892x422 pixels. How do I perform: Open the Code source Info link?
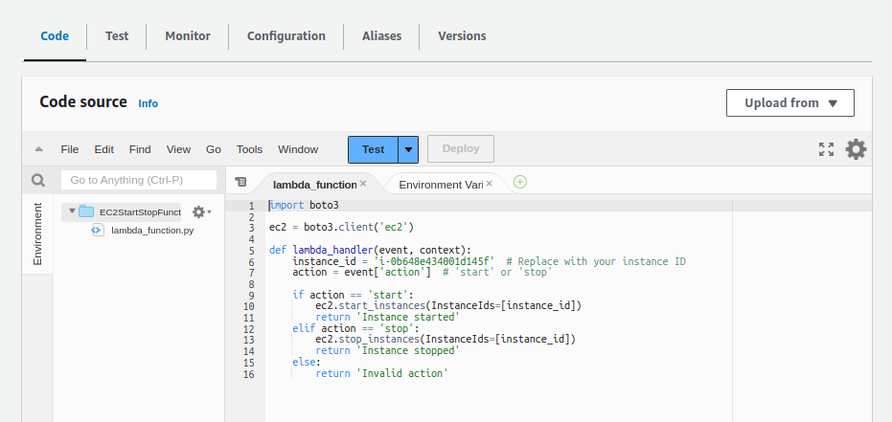[x=148, y=103]
